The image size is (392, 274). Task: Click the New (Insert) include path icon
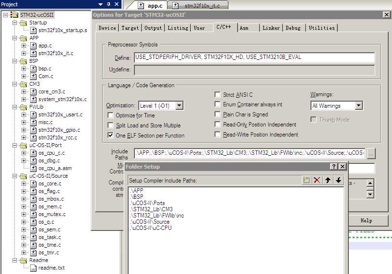(307, 180)
